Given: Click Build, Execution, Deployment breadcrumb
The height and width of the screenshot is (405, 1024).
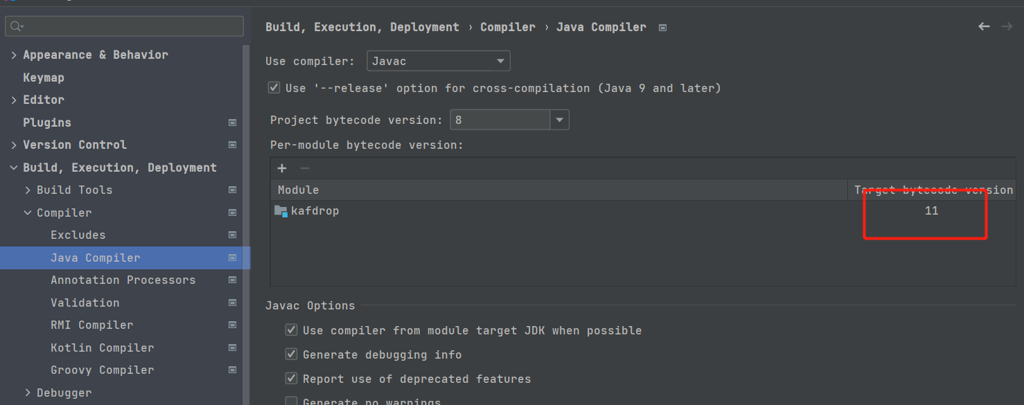Looking at the screenshot, I should click(362, 27).
